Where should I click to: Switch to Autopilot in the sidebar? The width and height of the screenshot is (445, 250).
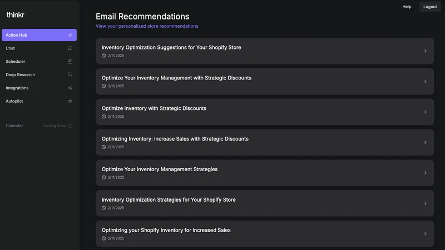pos(39,101)
